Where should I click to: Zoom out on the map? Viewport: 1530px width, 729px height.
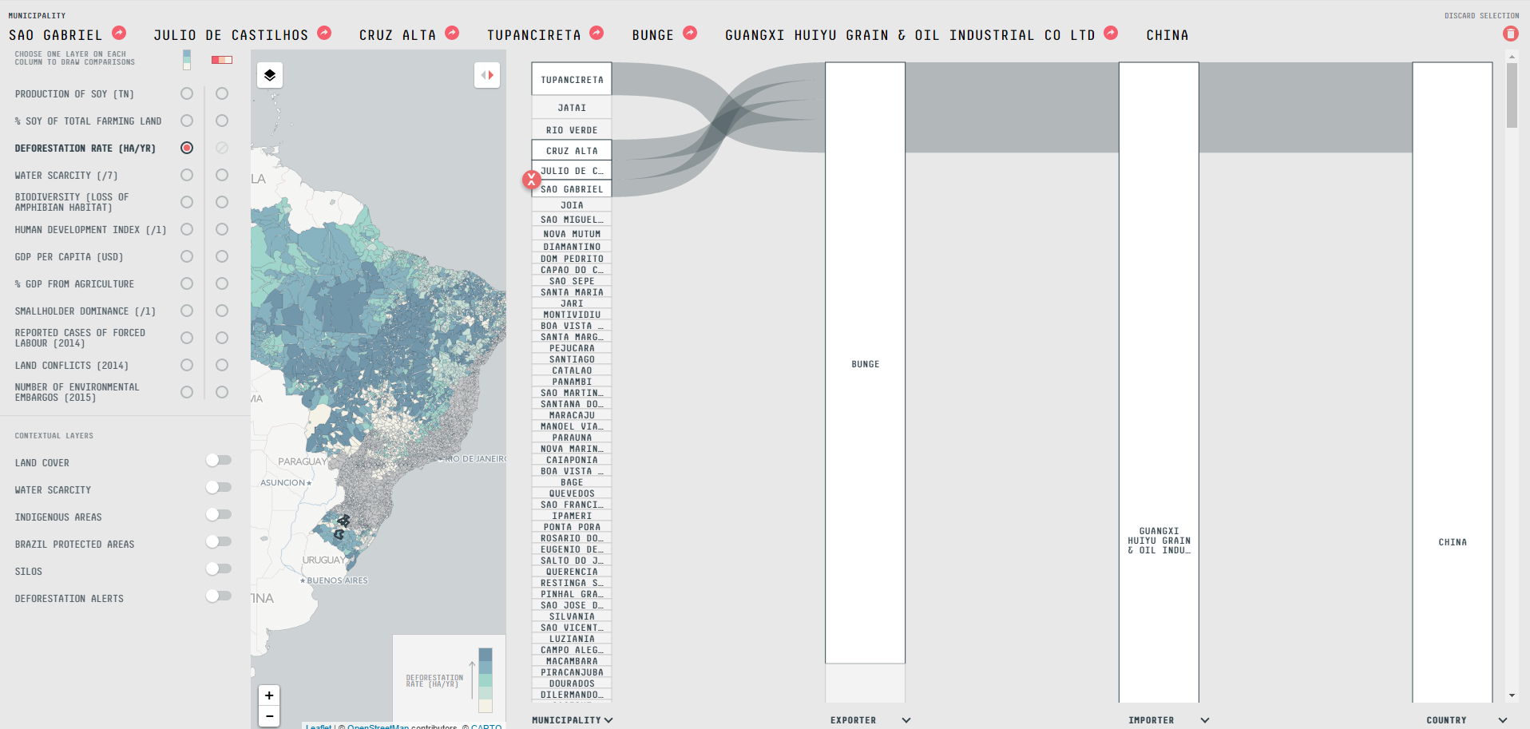(x=269, y=716)
